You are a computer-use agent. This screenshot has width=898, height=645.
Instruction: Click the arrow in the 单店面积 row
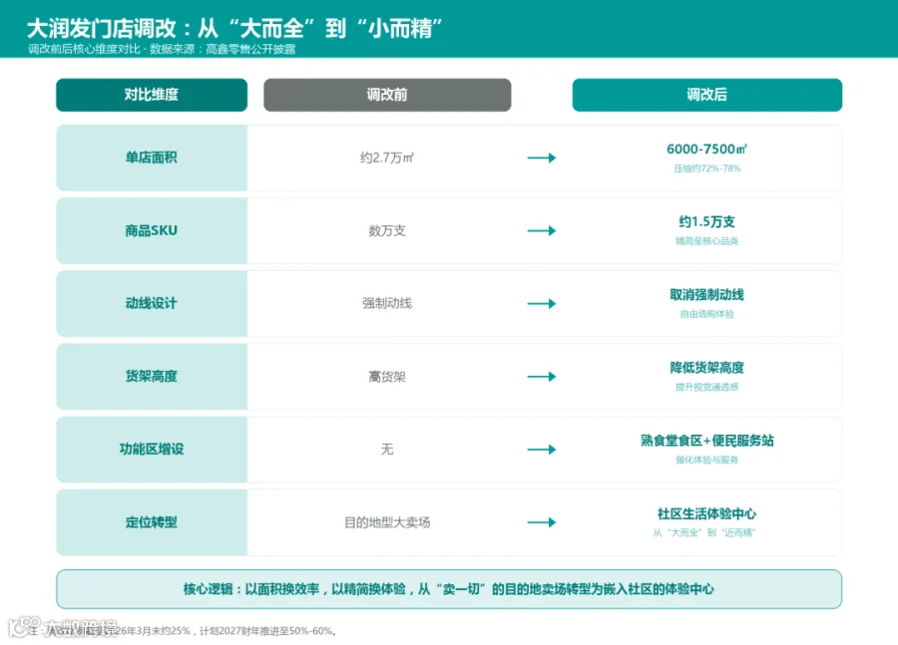point(542,158)
